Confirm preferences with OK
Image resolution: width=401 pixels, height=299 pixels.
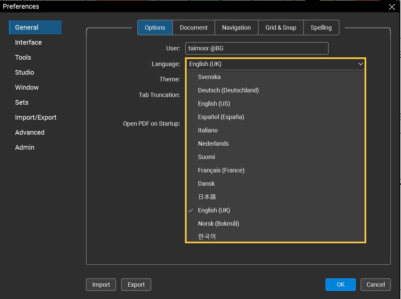(x=340, y=285)
